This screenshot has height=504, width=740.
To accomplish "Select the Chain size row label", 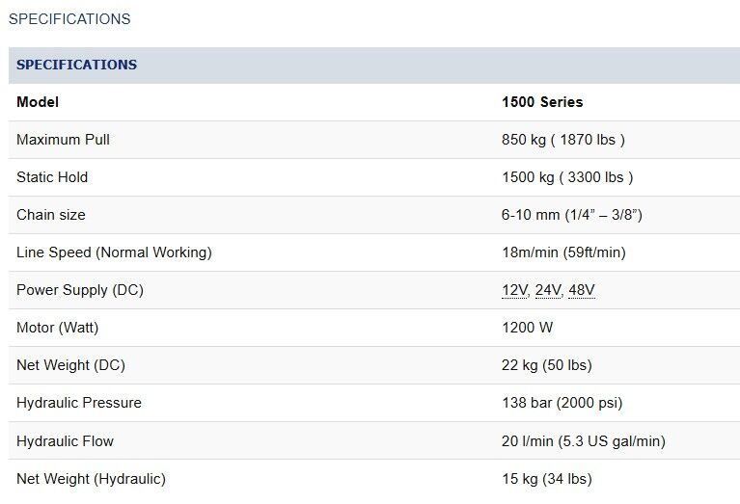I will click(x=51, y=215).
